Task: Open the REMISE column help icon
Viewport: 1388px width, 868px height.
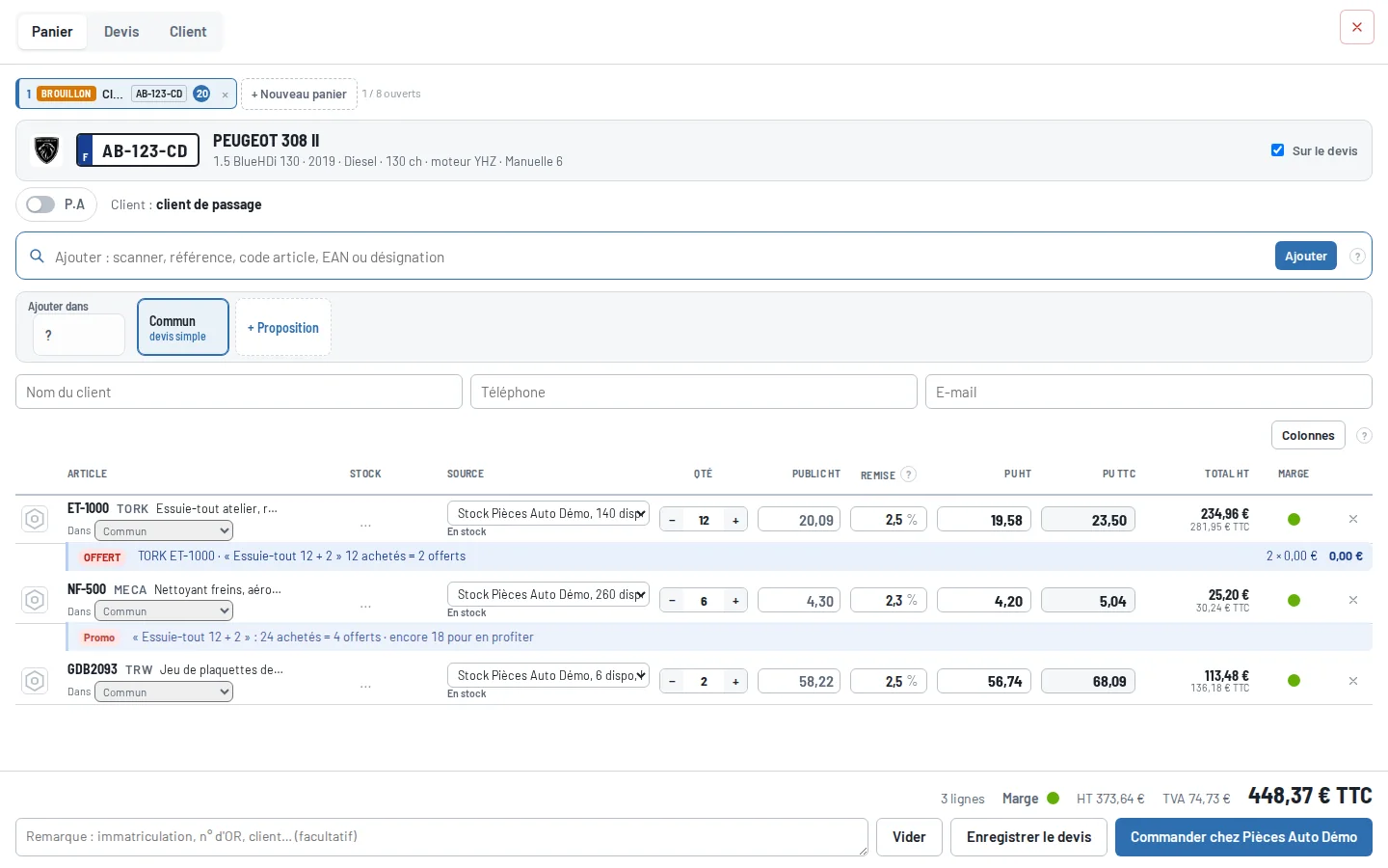Action: tap(908, 475)
